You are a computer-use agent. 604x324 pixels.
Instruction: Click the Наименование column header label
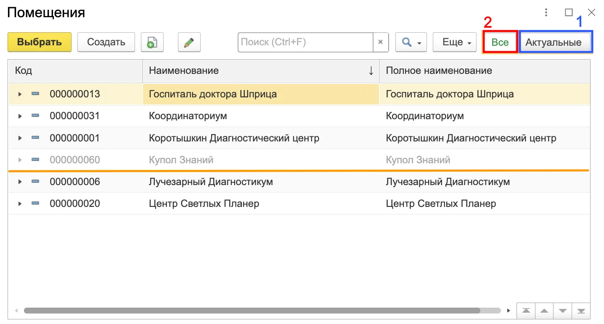point(184,71)
